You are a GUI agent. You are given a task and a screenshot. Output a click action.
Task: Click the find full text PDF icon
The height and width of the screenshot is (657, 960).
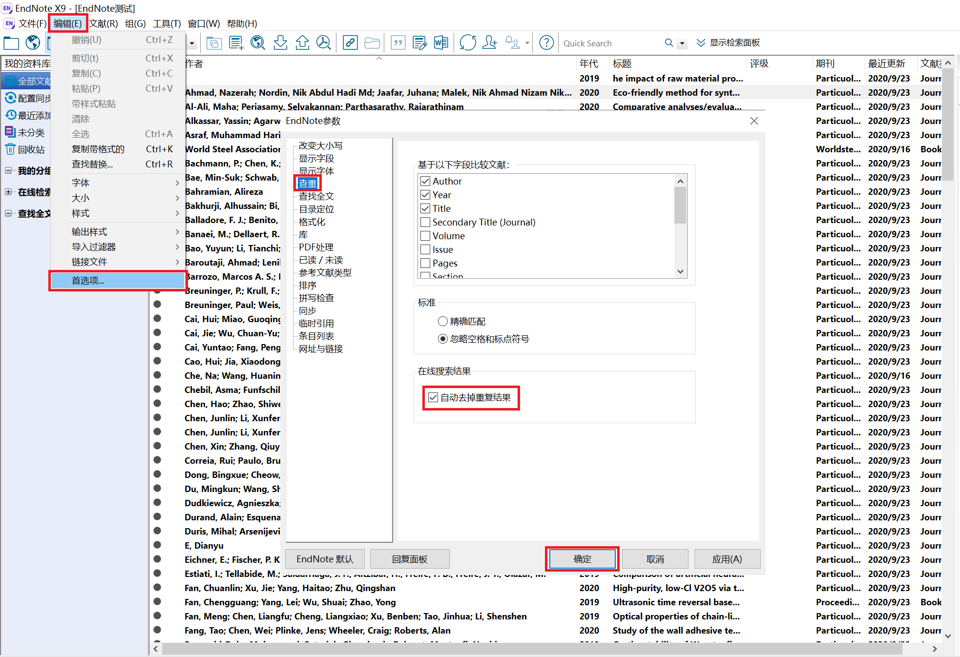pyautogui.click(x=324, y=43)
